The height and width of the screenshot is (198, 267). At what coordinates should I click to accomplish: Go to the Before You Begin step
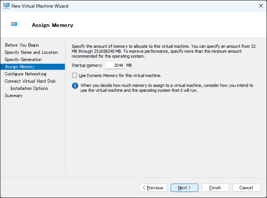coord(22,45)
